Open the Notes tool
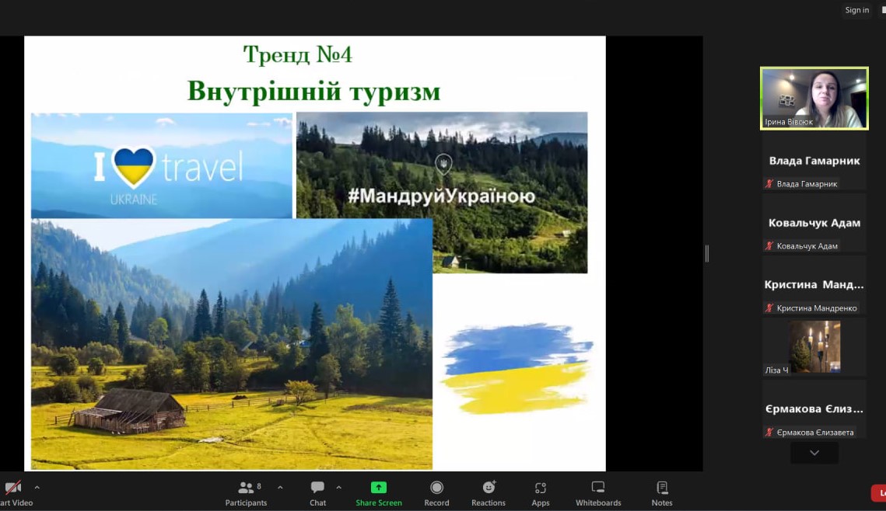Image resolution: width=886 pixels, height=511 pixels. [x=662, y=488]
